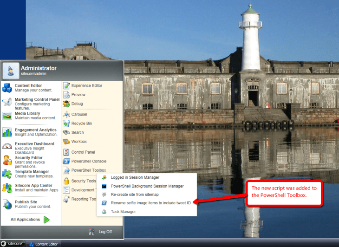Click the Publish Site globe icon
Image resolution: width=339 pixels, height=247 pixels.
[7, 204]
